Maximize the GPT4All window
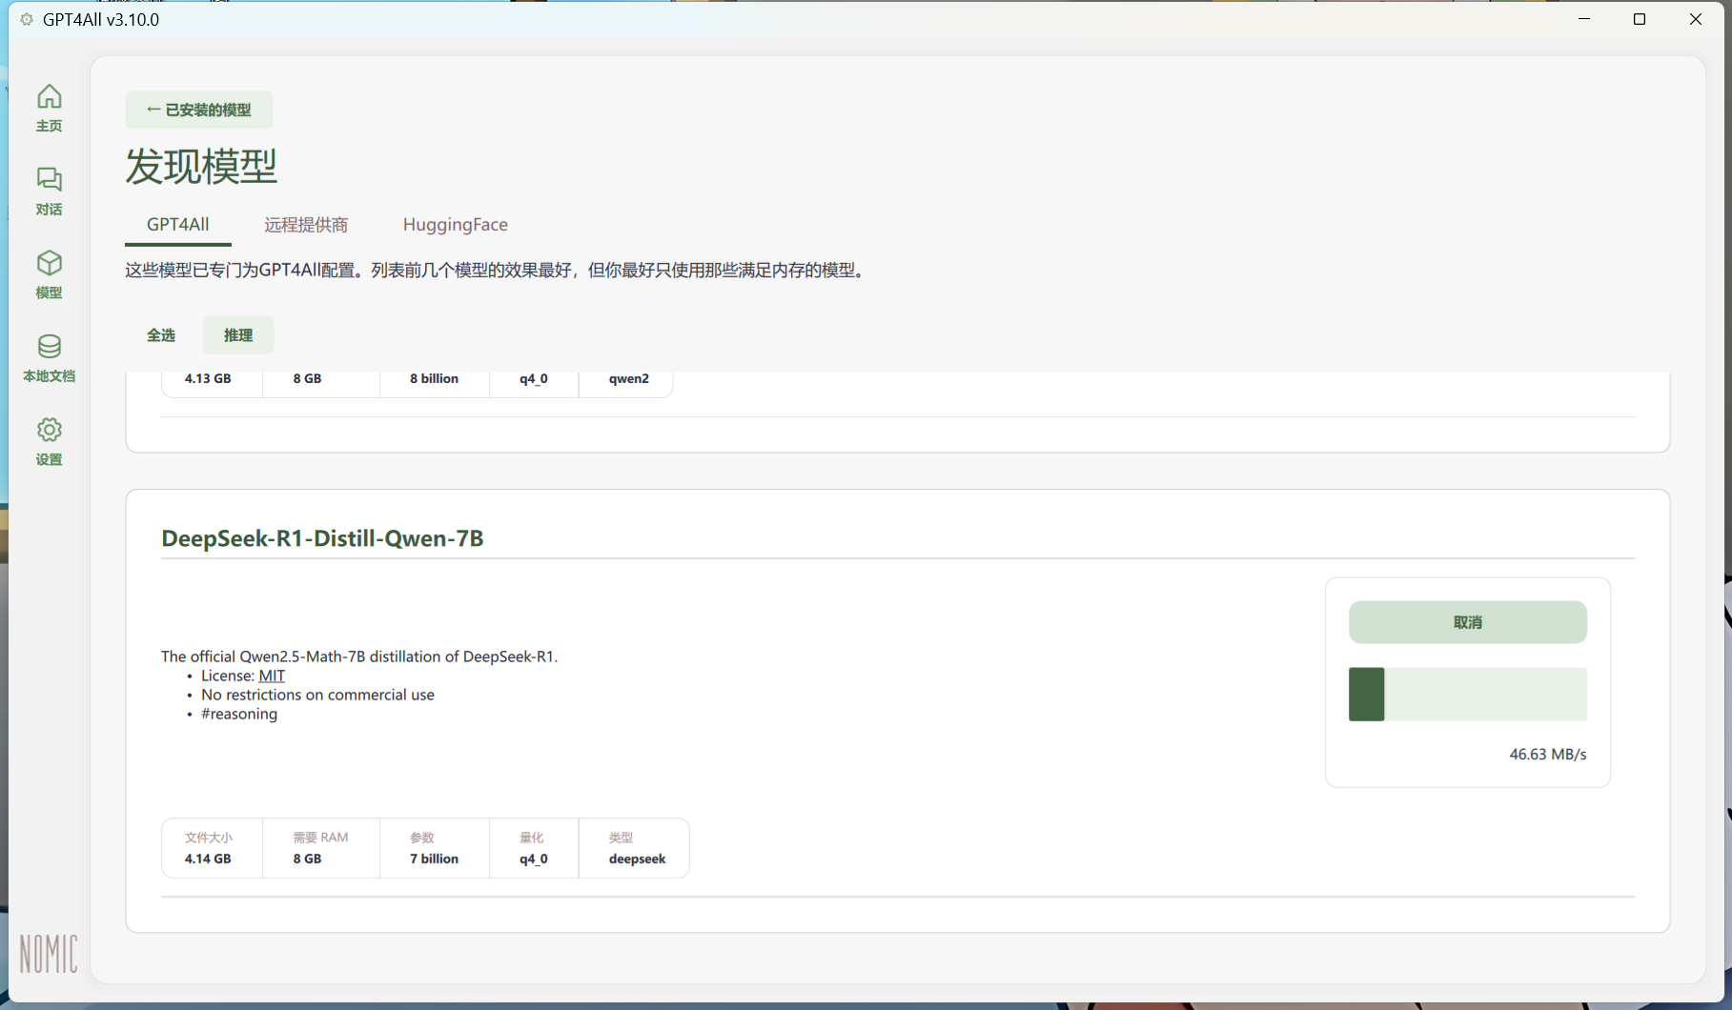The width and height of the screenshot is (1732, 1010). click(x=1640, y=19)
